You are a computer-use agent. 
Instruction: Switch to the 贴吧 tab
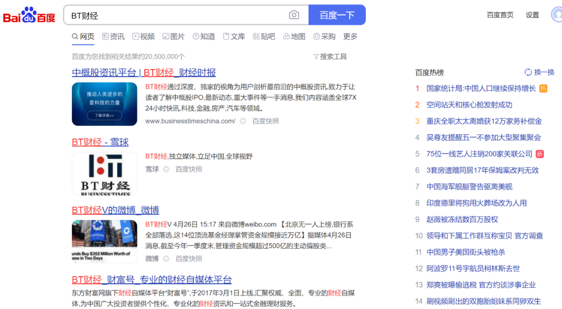coord(264,36)
